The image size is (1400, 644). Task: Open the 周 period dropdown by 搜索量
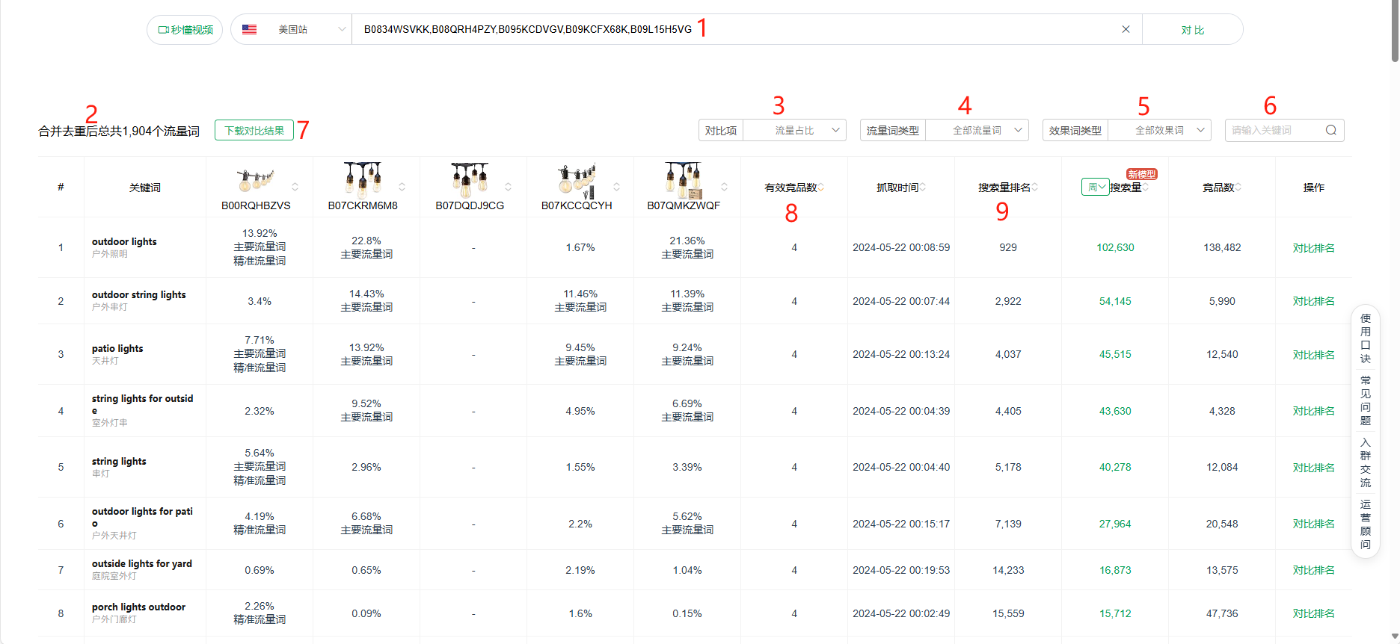pos(1095,187)
